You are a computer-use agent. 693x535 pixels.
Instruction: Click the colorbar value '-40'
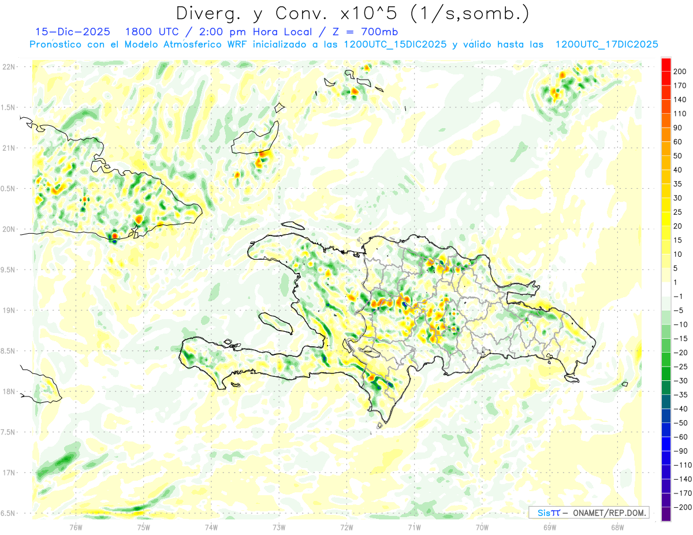point(681,409)
